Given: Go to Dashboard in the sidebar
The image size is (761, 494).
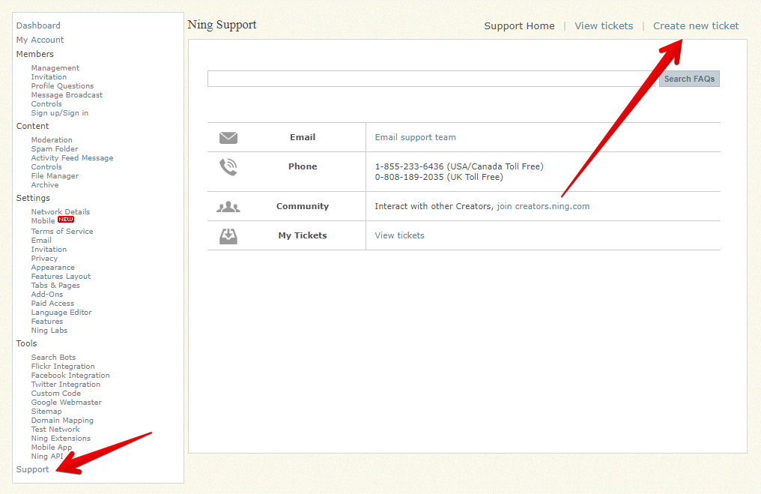Looking at the screenshot, I should coord(38,25).
